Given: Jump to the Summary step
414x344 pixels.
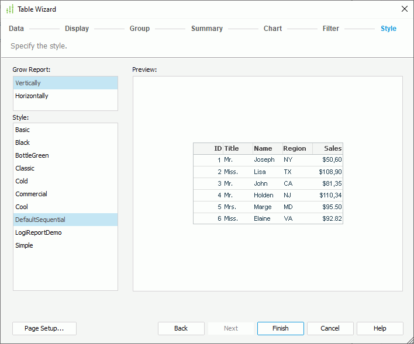Looking at the screenshot, I should click(206, 29).
